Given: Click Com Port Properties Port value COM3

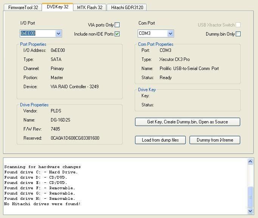Looking at the screenshot, I should (x=165, y=50).
